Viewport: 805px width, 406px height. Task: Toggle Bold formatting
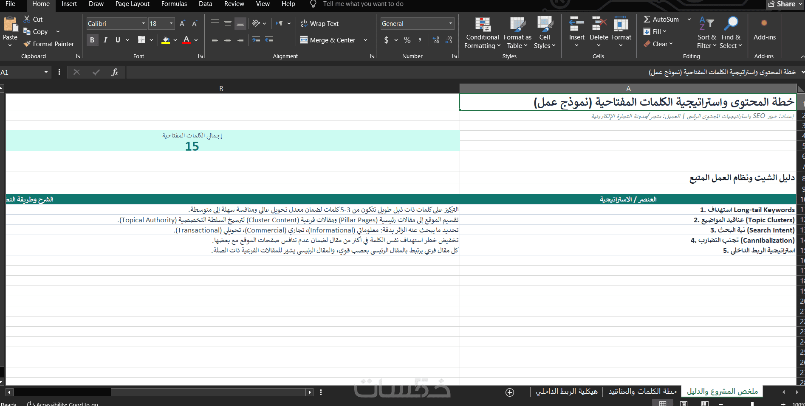[x=92, y=40]
